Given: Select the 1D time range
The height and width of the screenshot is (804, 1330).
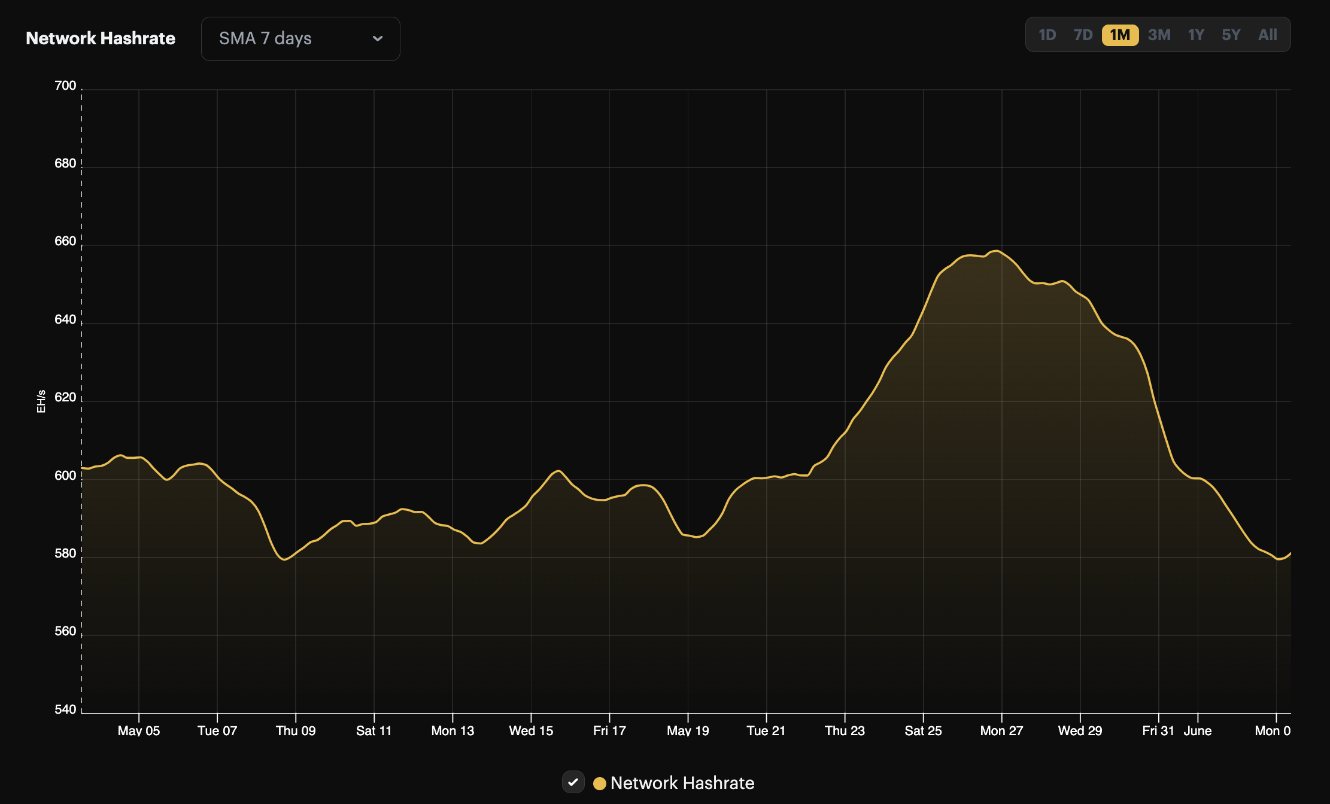Looking at the screenshot, I should point(1048,35).
